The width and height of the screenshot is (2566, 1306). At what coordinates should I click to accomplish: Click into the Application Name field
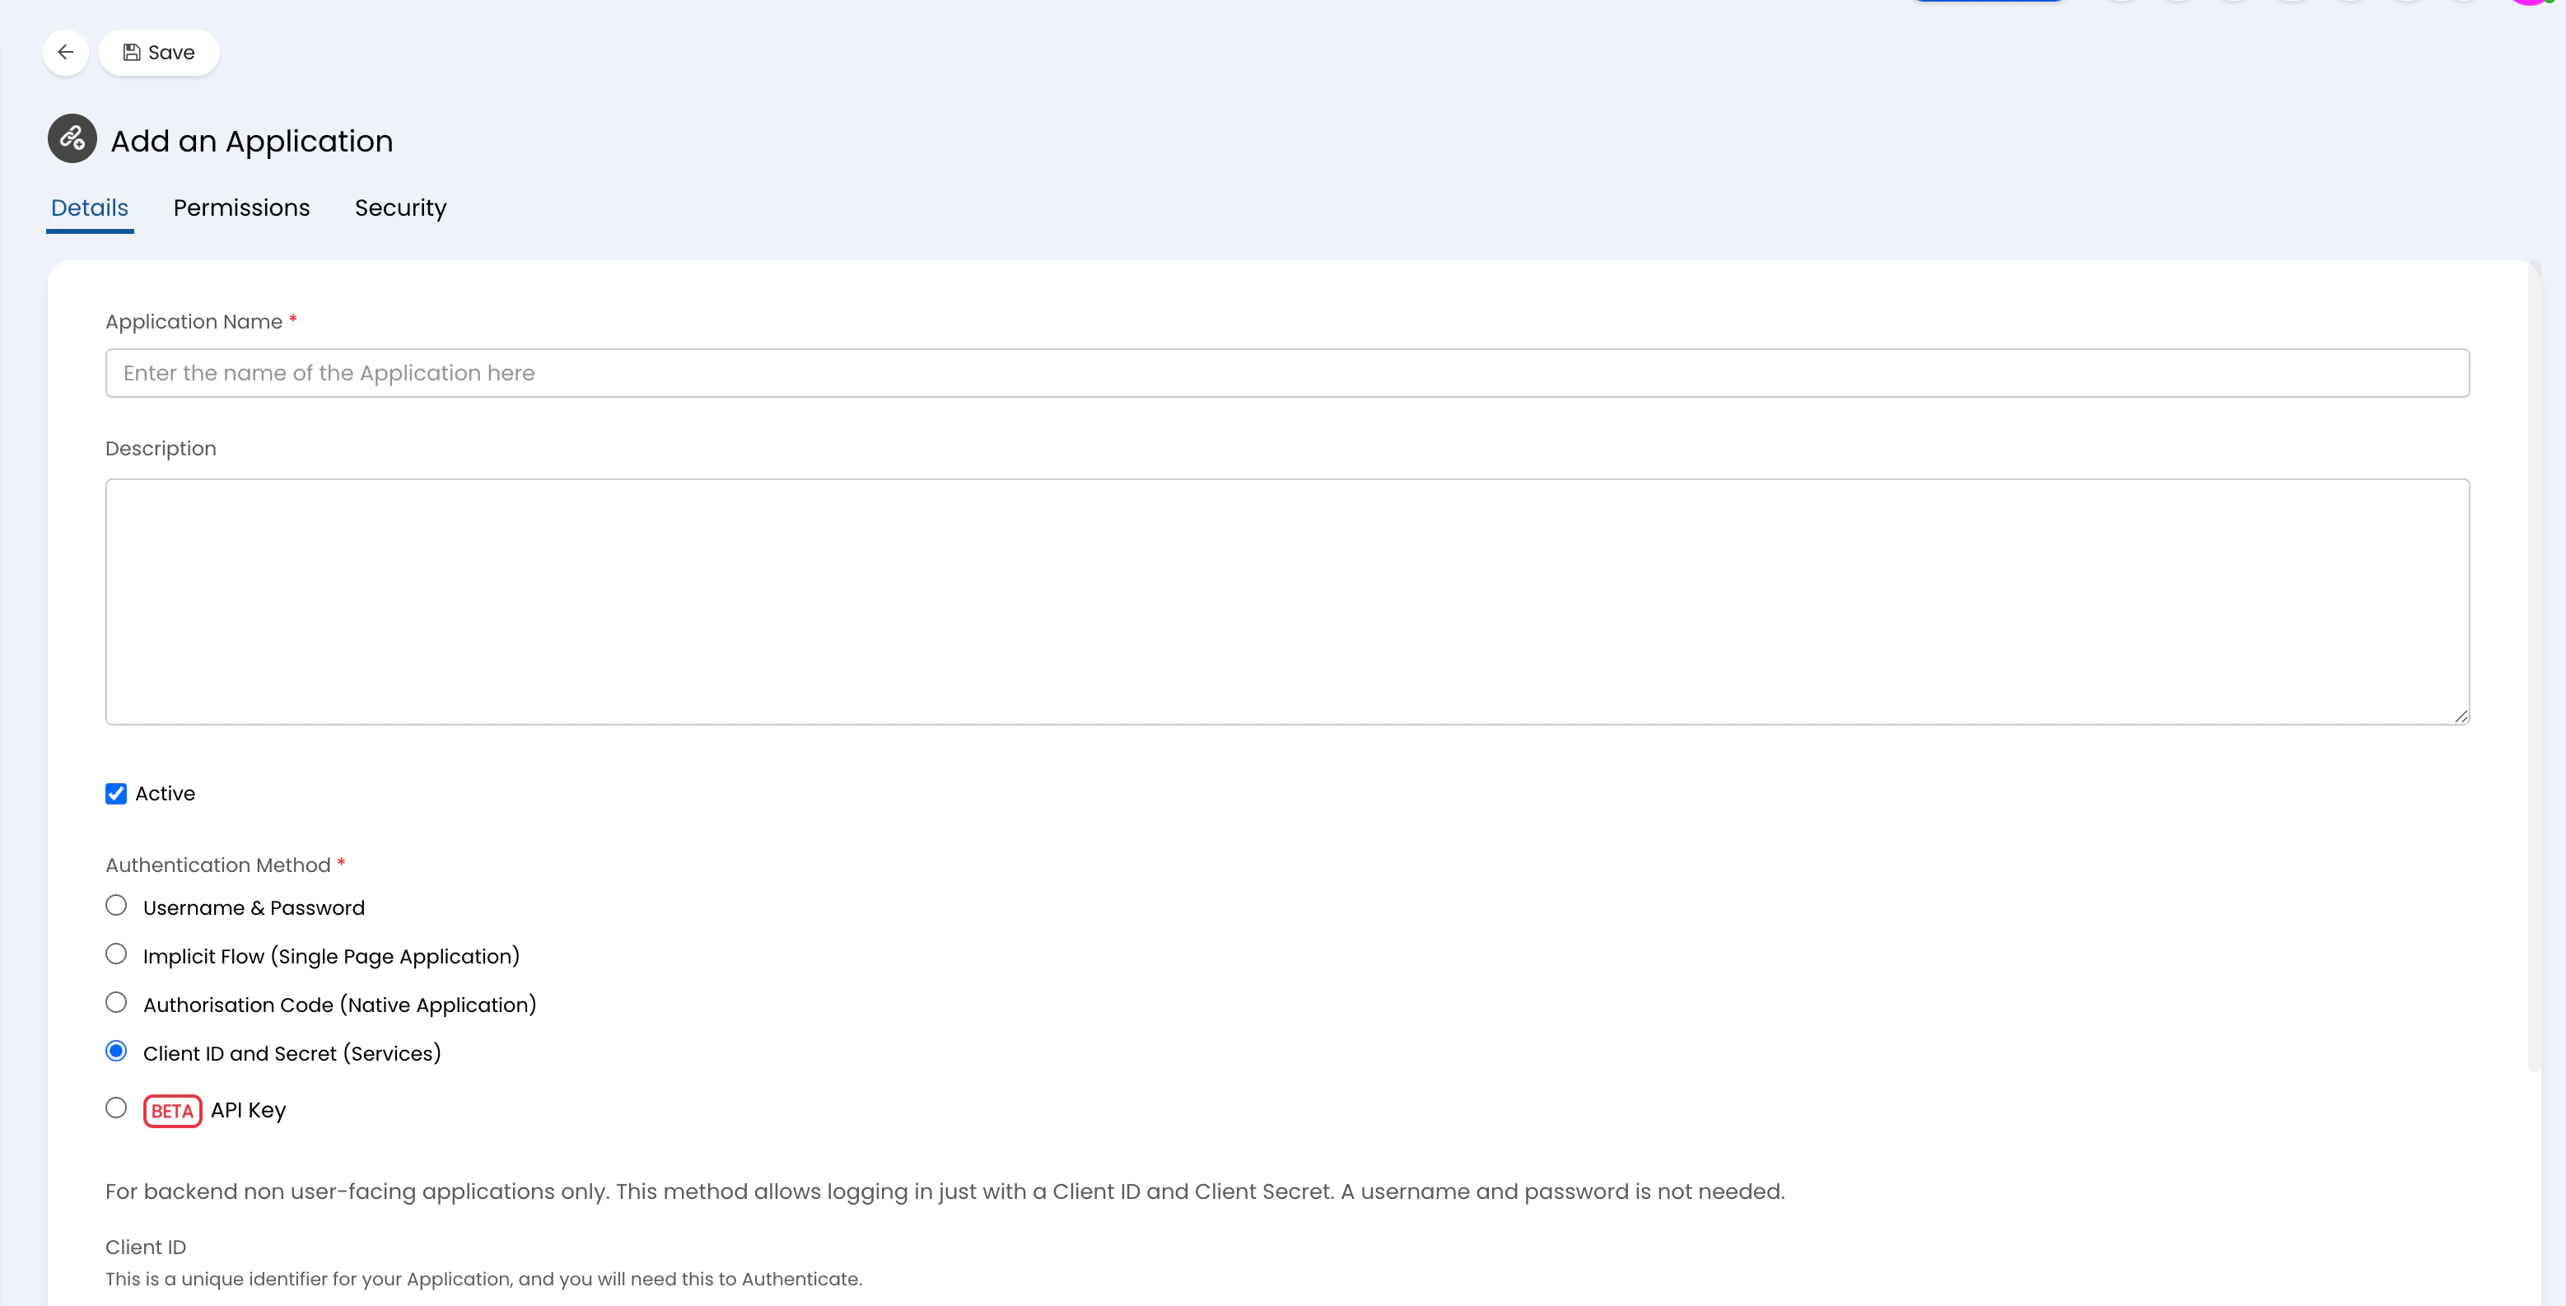click(1287, 372)
